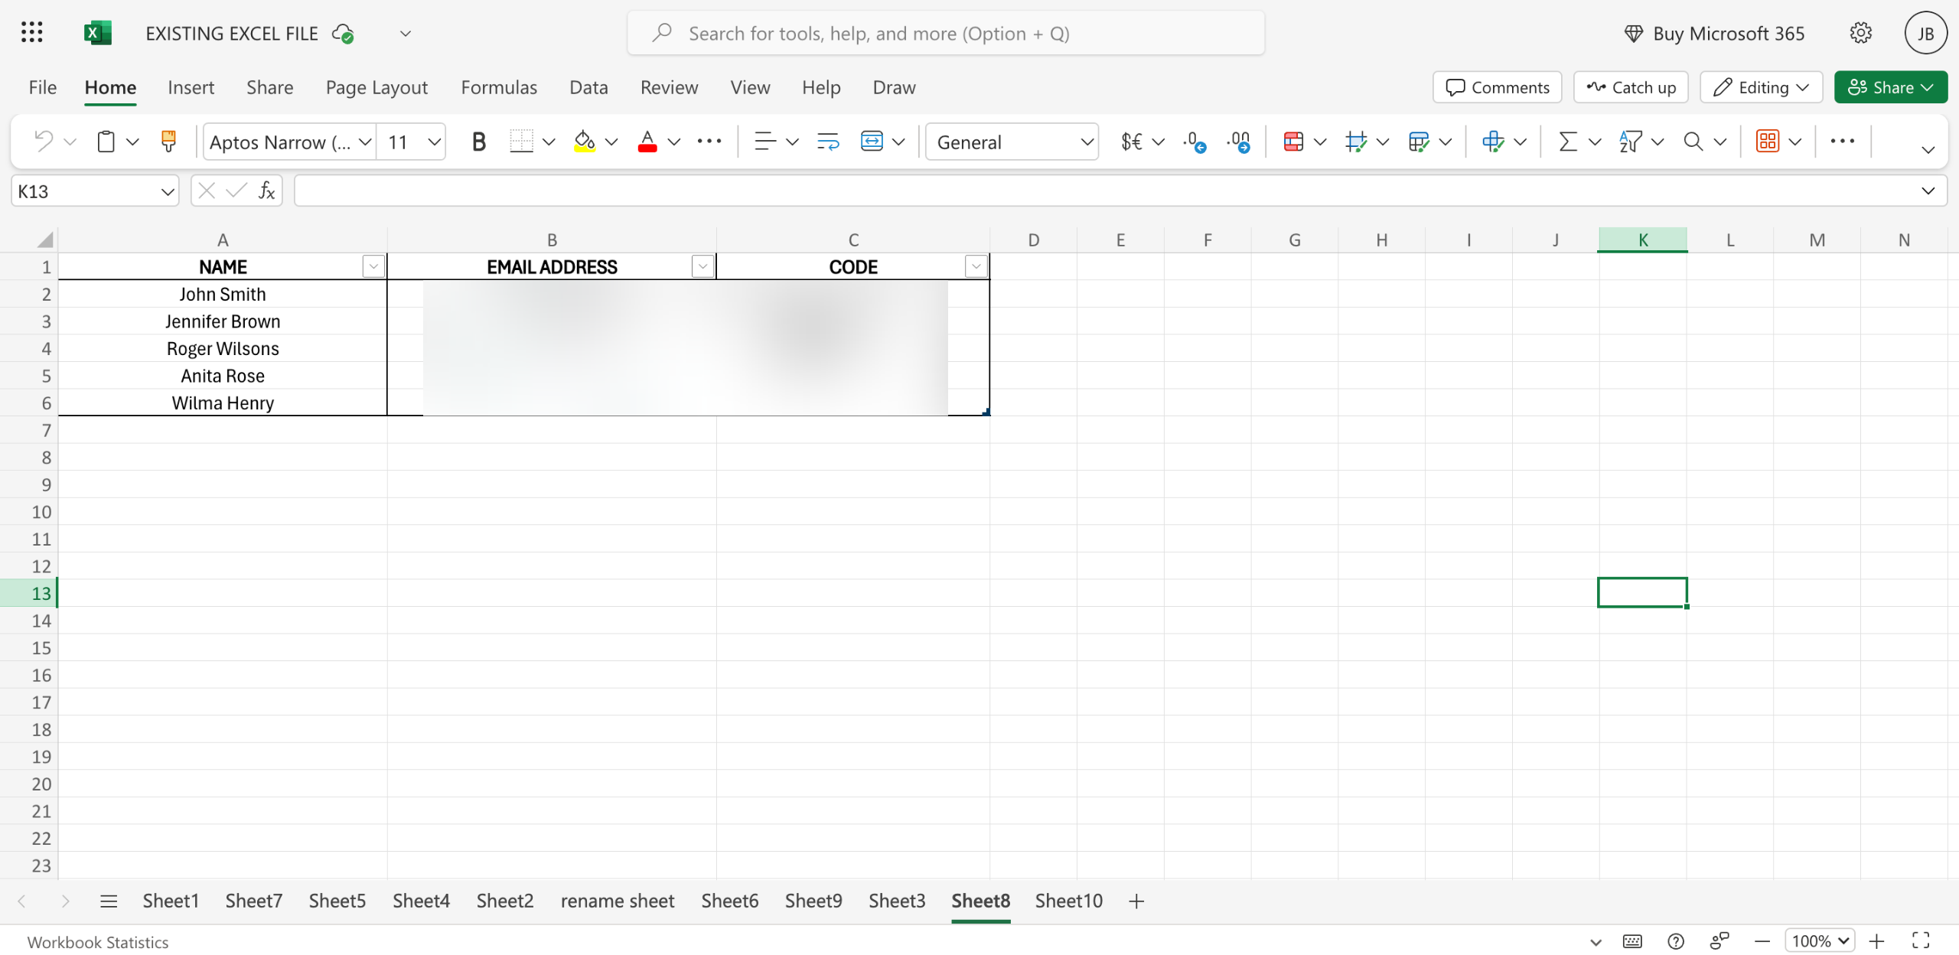Viewport: 1959px width, 955px height.
Task: Switch to the Sheet10 tab
Action: click(x=1068, y=901)
